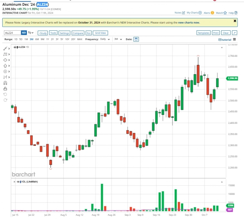The image size is (244, 220).
Task: Toggle ALZ24 series visibility eye icon
Action: click(x=15, y=47)
